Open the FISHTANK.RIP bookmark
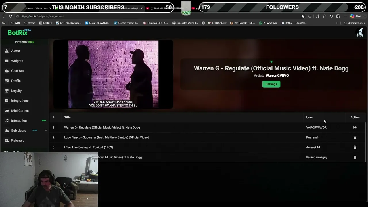The height and width of the screenshot is (207, 368). click(217, 23)
